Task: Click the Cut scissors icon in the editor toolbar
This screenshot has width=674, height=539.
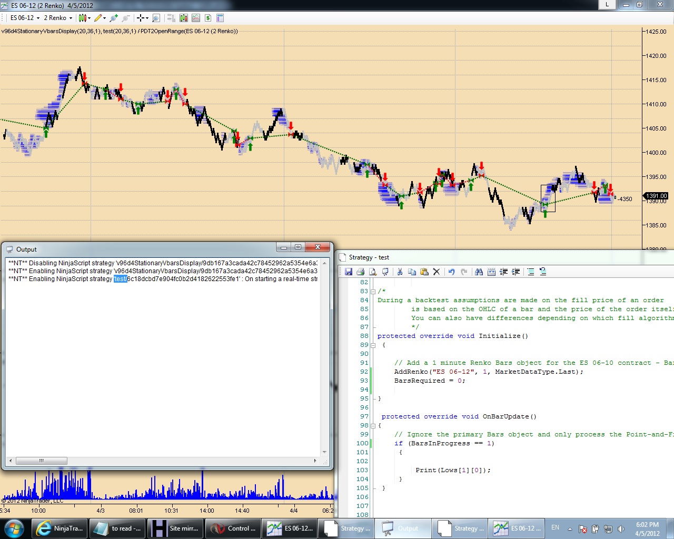Action: [400, 272]
